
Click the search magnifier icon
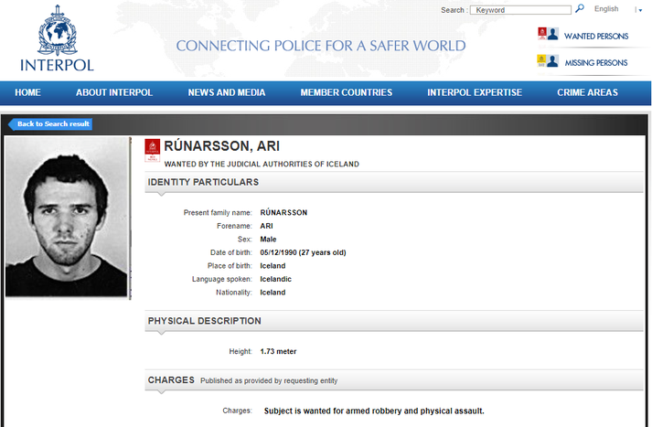pos(579,9)
